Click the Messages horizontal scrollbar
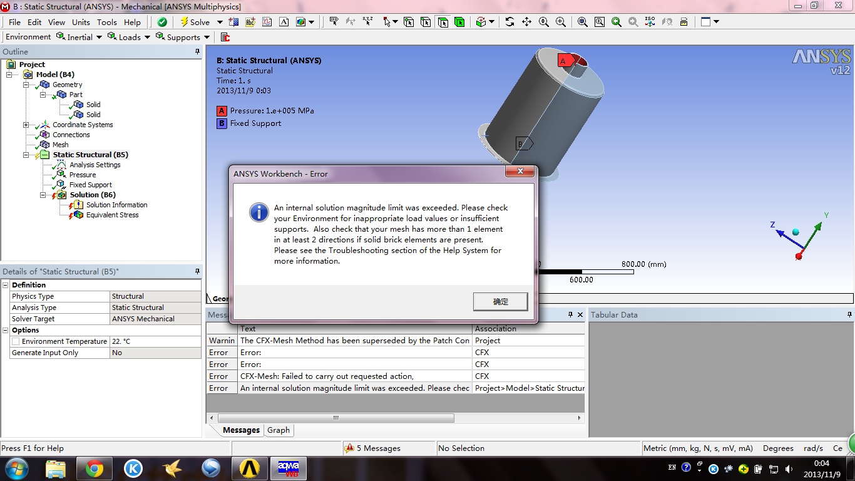 coord(335,418)
